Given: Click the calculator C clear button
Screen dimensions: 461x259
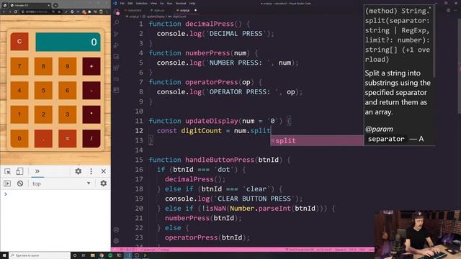Looking at the screenshot, I should [19, 42].
